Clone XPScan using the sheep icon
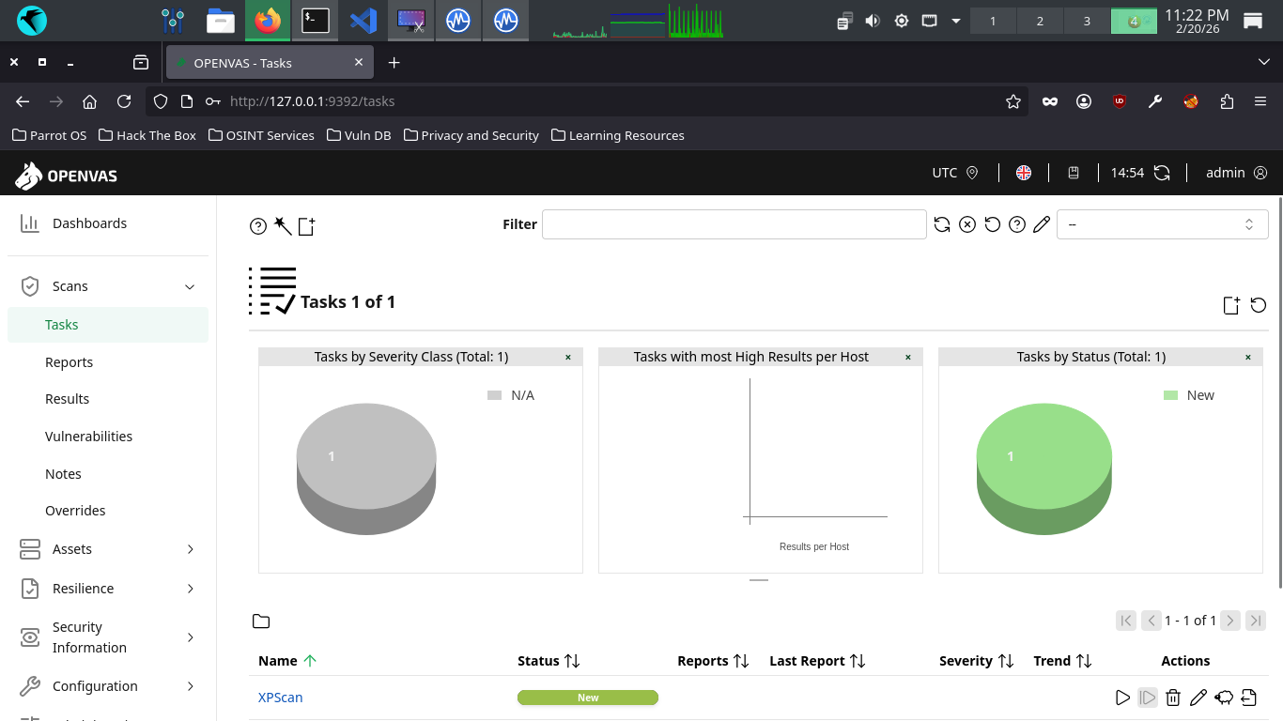This screenshot has width=1283, height=721. click(x=1223, y=698)
